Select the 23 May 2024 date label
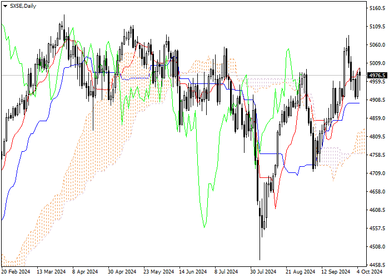Image resolution: width=389 pixels, height=278 pixels. click(159, 271)
